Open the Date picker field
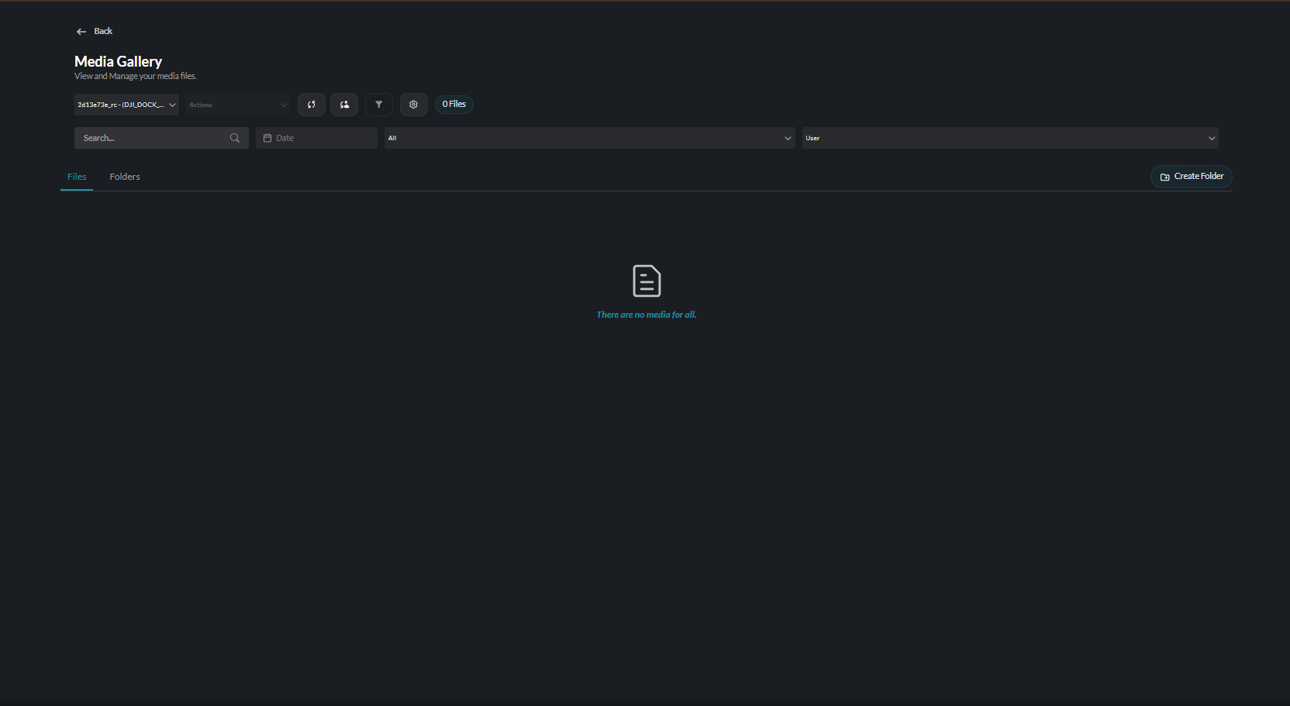Screen dimensions: 1290x706 [316, 138]
